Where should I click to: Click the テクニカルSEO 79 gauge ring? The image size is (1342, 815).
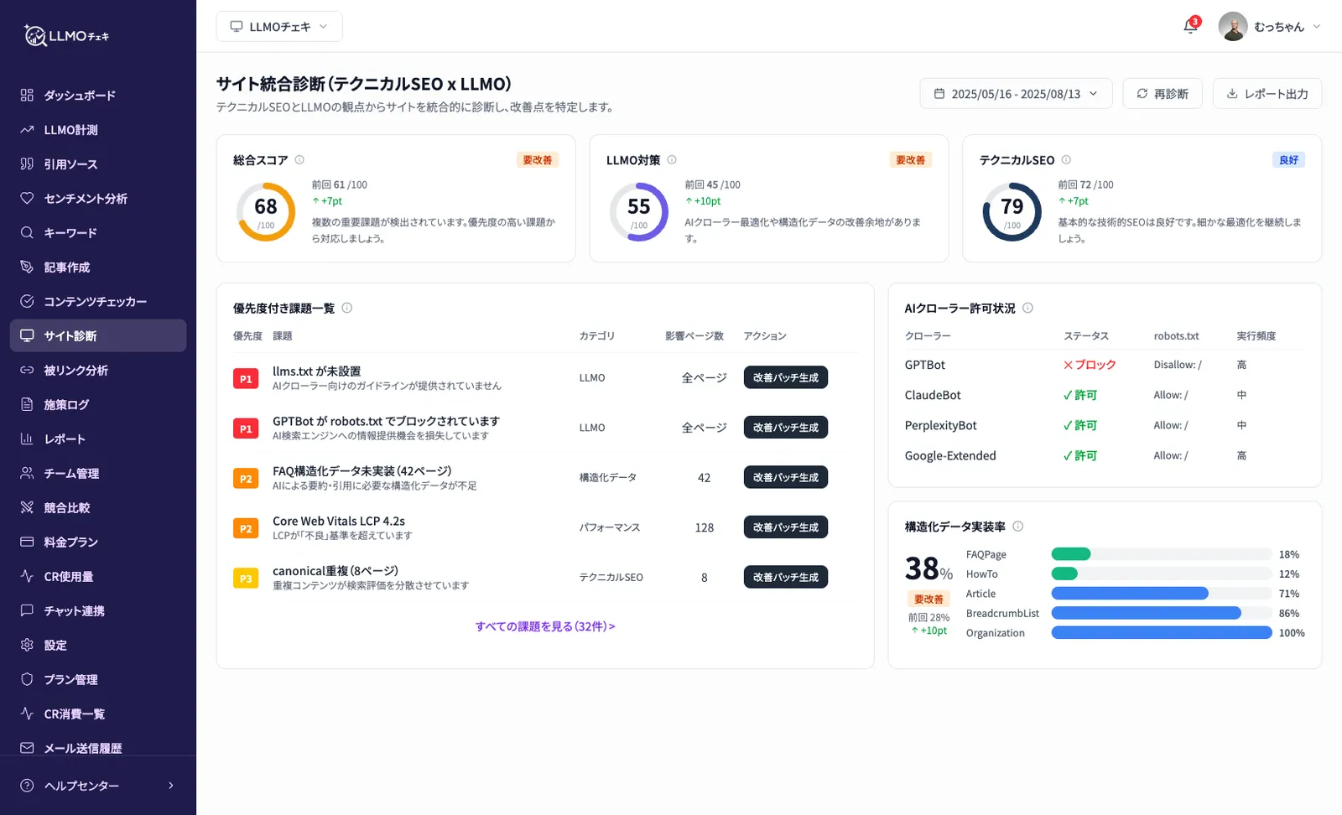point(1012,212)
